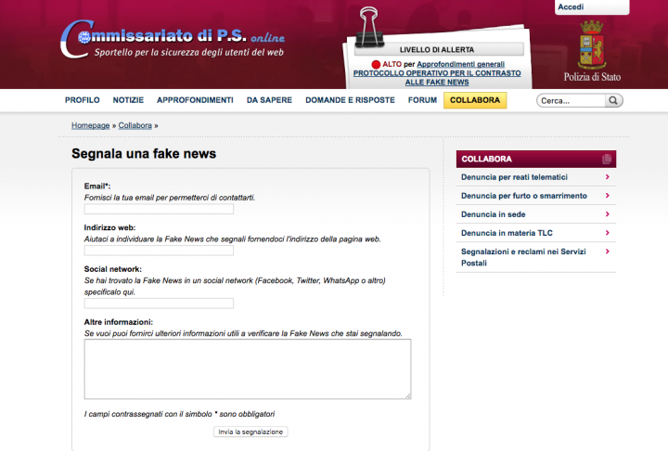Click 'Fornisci la tua email' hint text
Viewport: 668px width, 451px height.
pos(170,198)
